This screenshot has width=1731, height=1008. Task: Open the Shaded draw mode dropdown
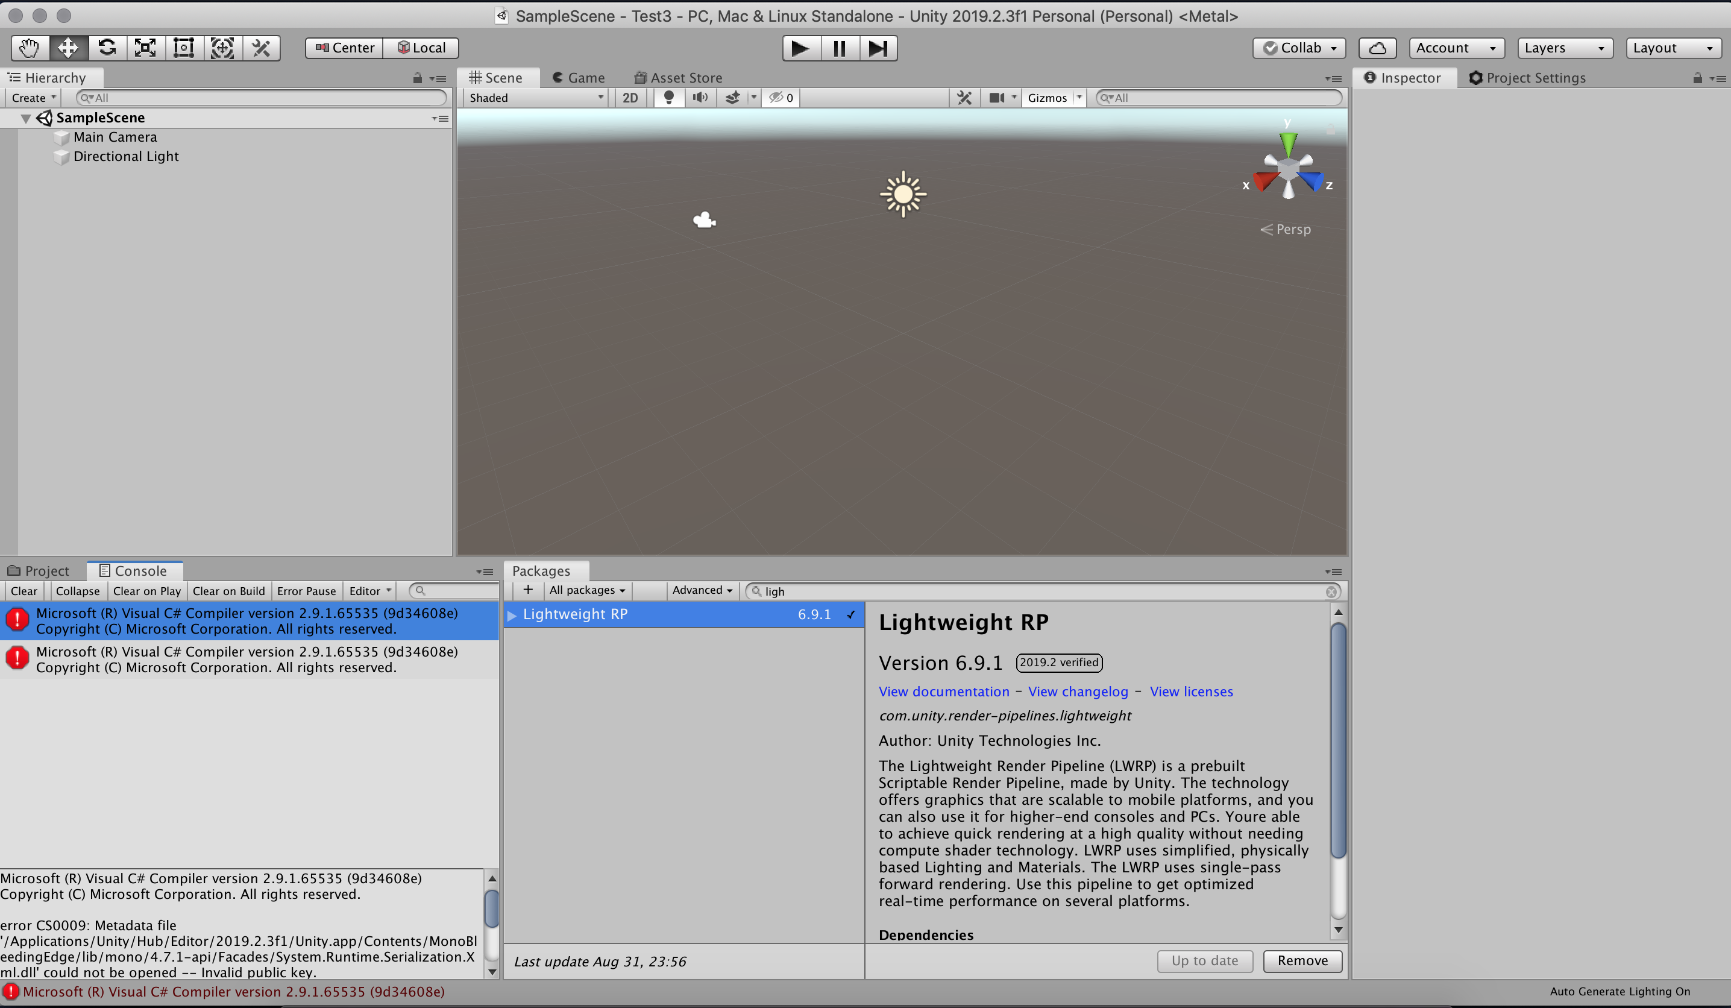(535, 98)
